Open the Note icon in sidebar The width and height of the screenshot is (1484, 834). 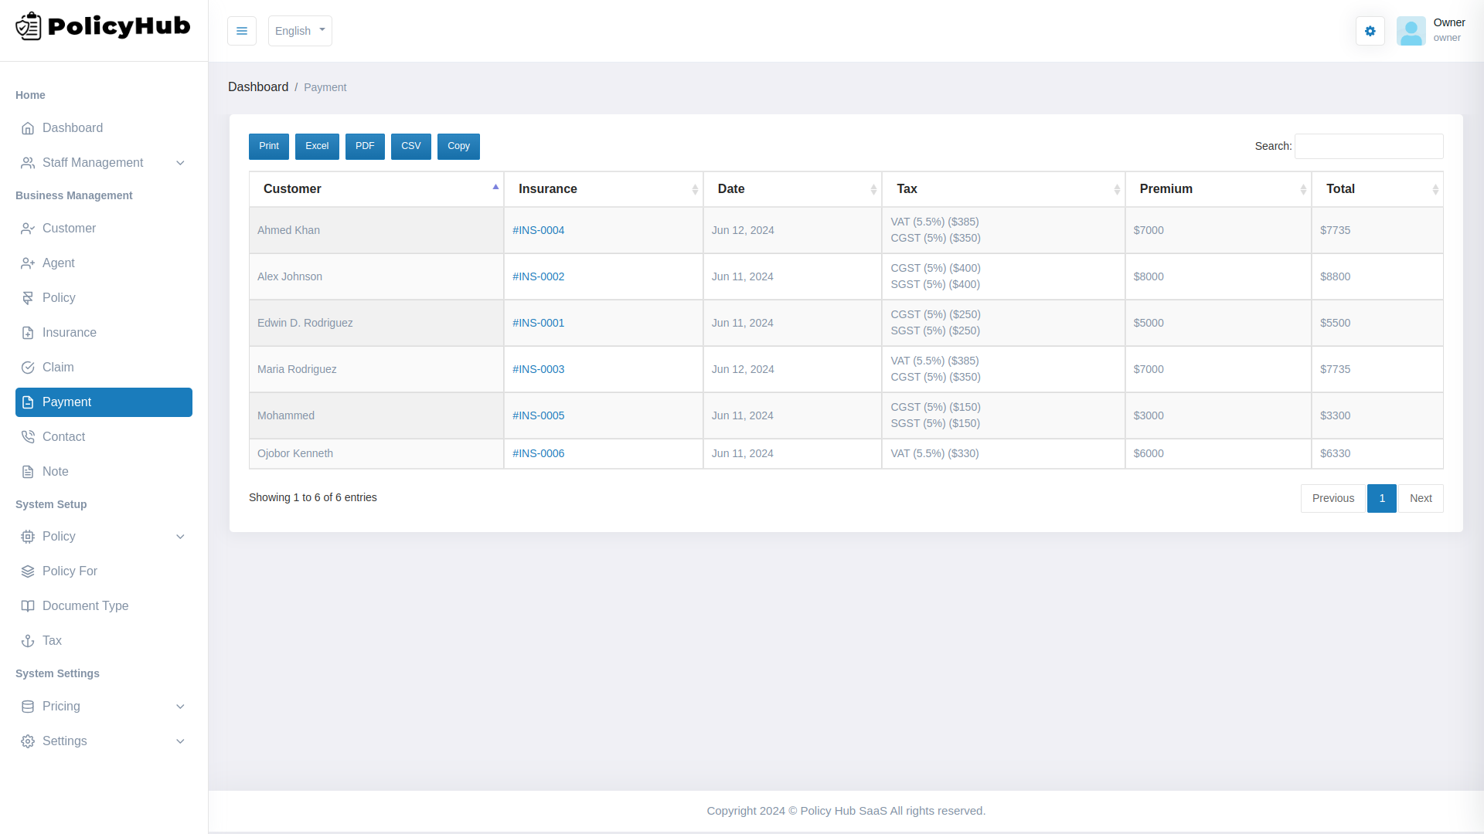click(x=29, y=471)
